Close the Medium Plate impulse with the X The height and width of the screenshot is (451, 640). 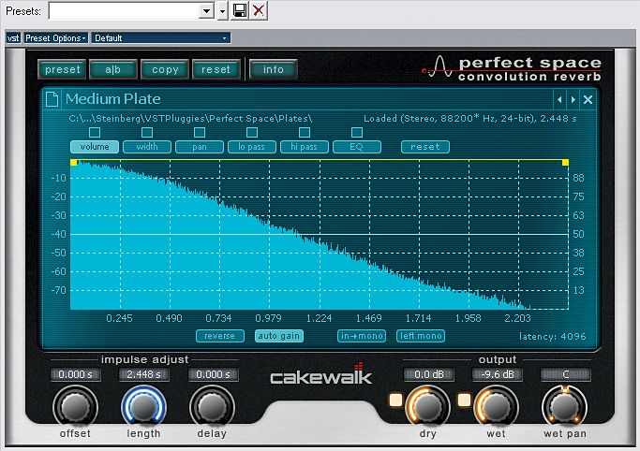click(x=588, y=99)
